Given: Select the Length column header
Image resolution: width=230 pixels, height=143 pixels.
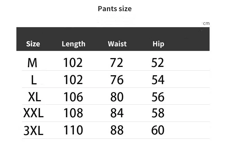Looking at the screenshot, I should [x=74, y=44].
